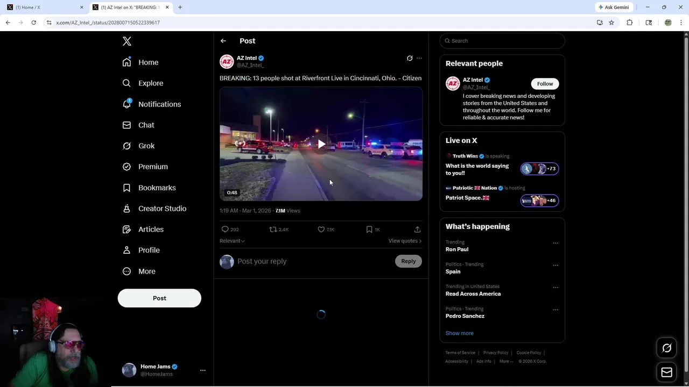
Task: Follow AZ Intel in Relevant people
Action: (545, 84)
